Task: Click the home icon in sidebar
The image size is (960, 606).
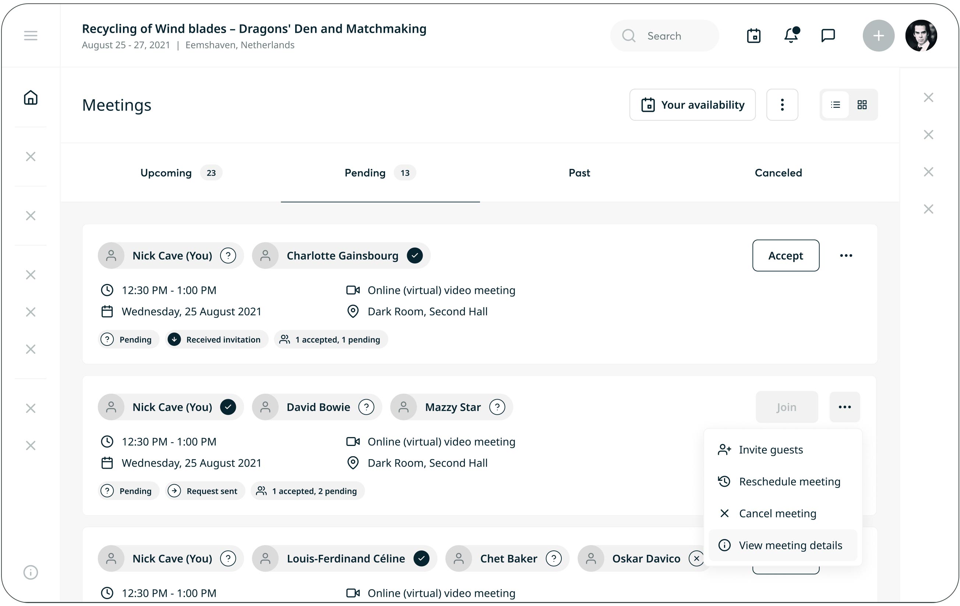Action: (31, 97)
